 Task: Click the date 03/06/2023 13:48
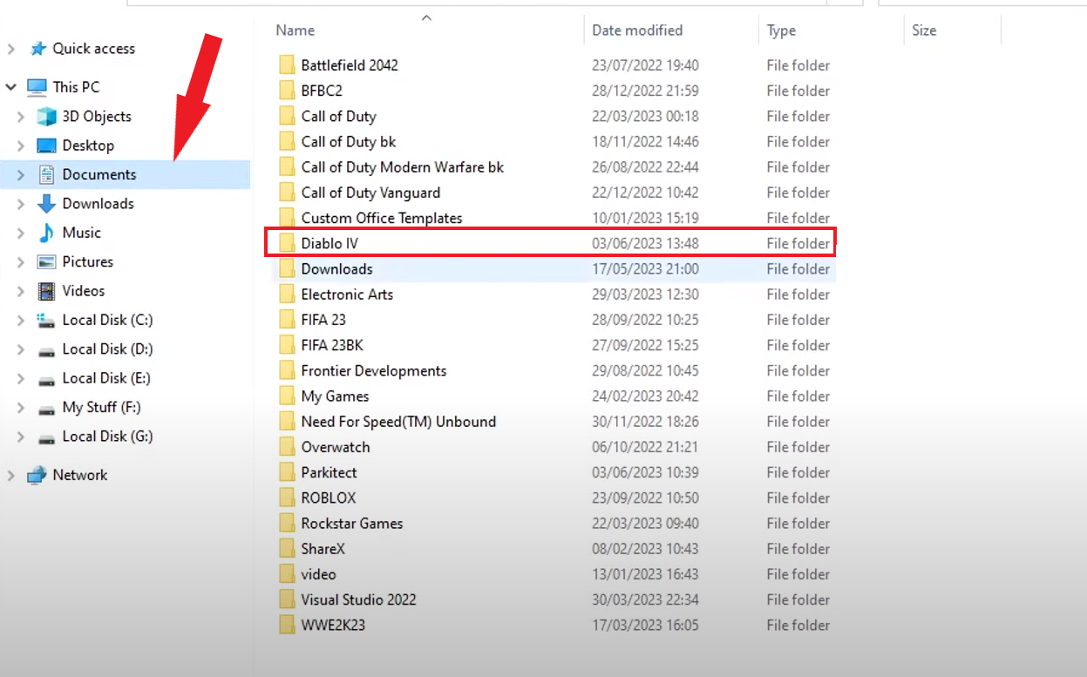[x=645, y=244]
